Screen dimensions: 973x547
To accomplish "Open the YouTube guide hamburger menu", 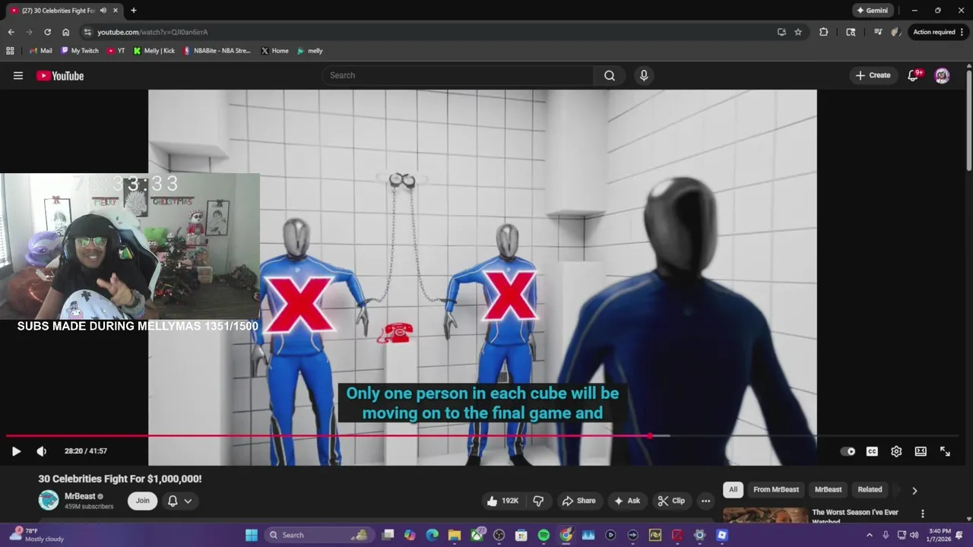I will (x=18, y=75).
